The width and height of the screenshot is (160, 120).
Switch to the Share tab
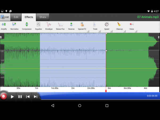click(43, 17)
